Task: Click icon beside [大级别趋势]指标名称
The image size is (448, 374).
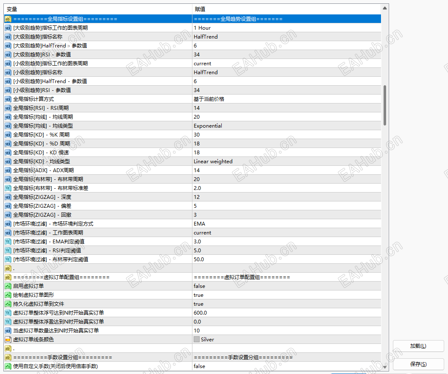Action: click(x=8, y=37)
